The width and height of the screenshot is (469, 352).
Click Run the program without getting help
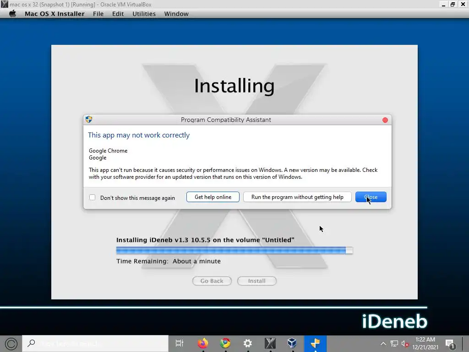pos(297,197)
